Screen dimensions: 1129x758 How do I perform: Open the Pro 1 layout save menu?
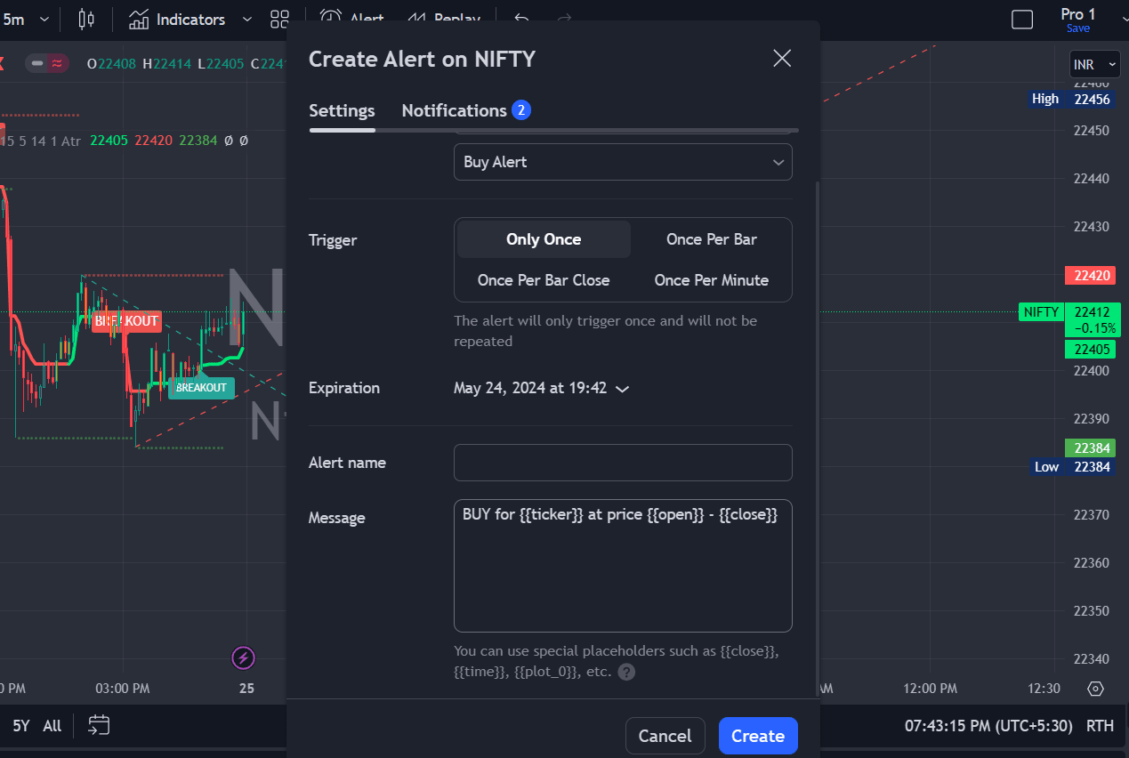point(1078,20)
